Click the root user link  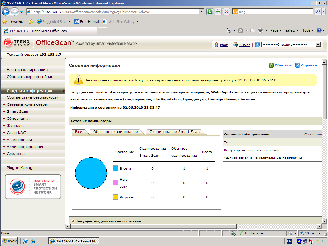tap(224, 45)
